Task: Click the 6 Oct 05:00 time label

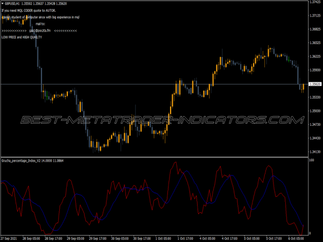Action: click(x=296, y=239)
